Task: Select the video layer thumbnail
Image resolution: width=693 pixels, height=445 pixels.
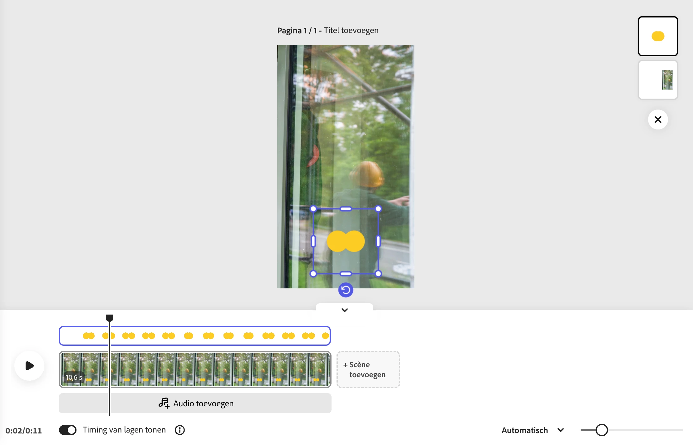Action: click(x=658, y=80)
